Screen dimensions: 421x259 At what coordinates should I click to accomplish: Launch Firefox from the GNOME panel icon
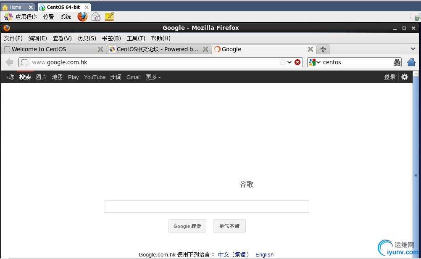82,17
